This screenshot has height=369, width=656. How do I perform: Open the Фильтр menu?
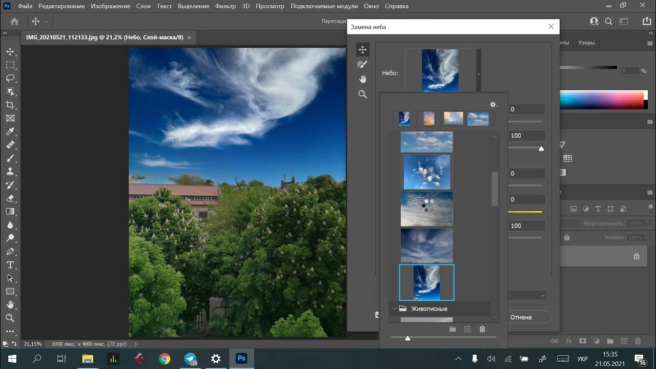[225, 6]
